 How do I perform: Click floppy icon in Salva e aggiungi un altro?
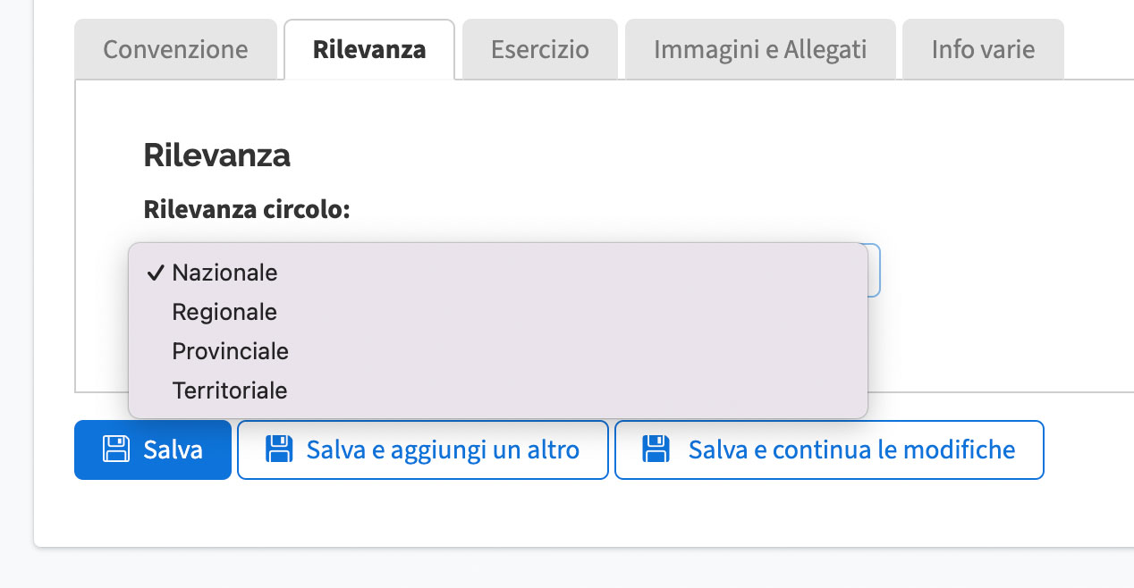tap(279, 449)
